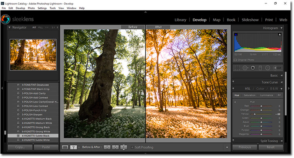
Task: Activate the HSL targeted adjustment tool
Action: pos(235,102)
